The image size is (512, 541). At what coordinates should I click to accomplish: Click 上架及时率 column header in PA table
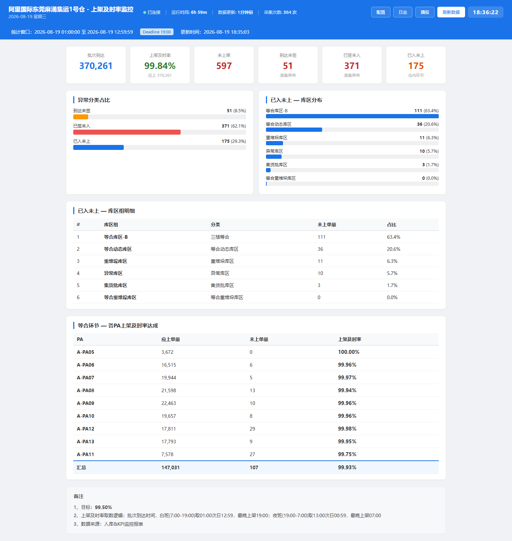click(350, 339)
